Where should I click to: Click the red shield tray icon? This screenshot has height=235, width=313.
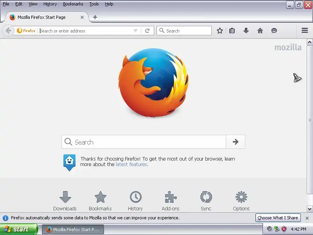pos(284,229)
